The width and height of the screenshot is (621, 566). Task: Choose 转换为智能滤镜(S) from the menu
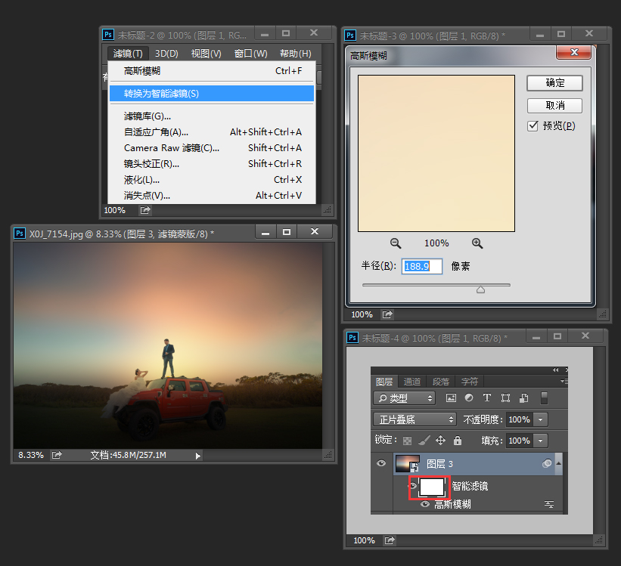212,94
